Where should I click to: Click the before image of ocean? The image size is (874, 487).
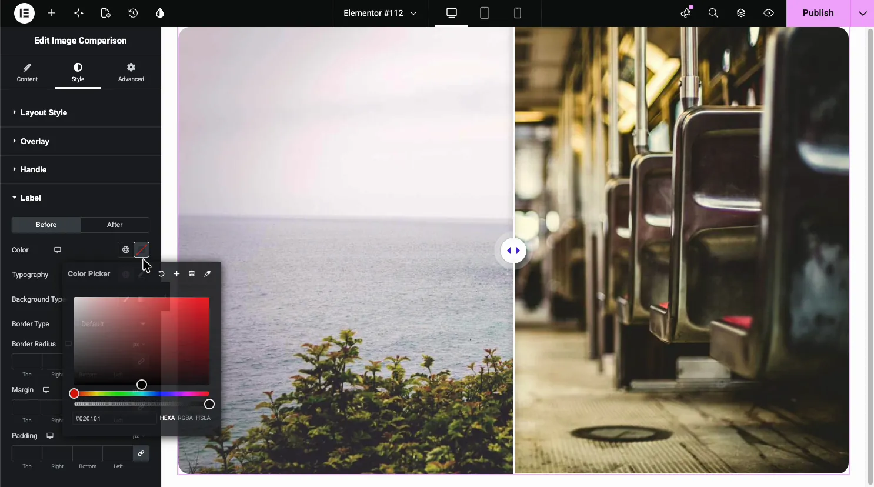click(346, 251)
